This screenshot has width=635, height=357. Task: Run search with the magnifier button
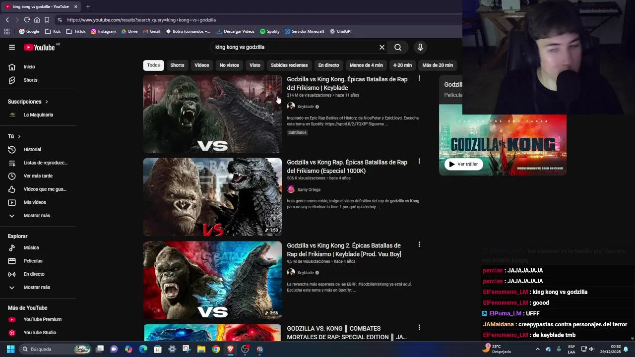(x=398, y=47)
